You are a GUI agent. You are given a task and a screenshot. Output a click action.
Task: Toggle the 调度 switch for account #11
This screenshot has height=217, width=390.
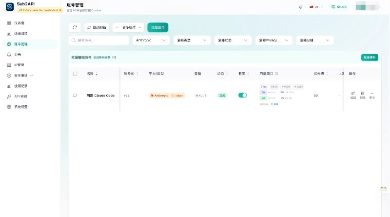click(x=242, y=95)
